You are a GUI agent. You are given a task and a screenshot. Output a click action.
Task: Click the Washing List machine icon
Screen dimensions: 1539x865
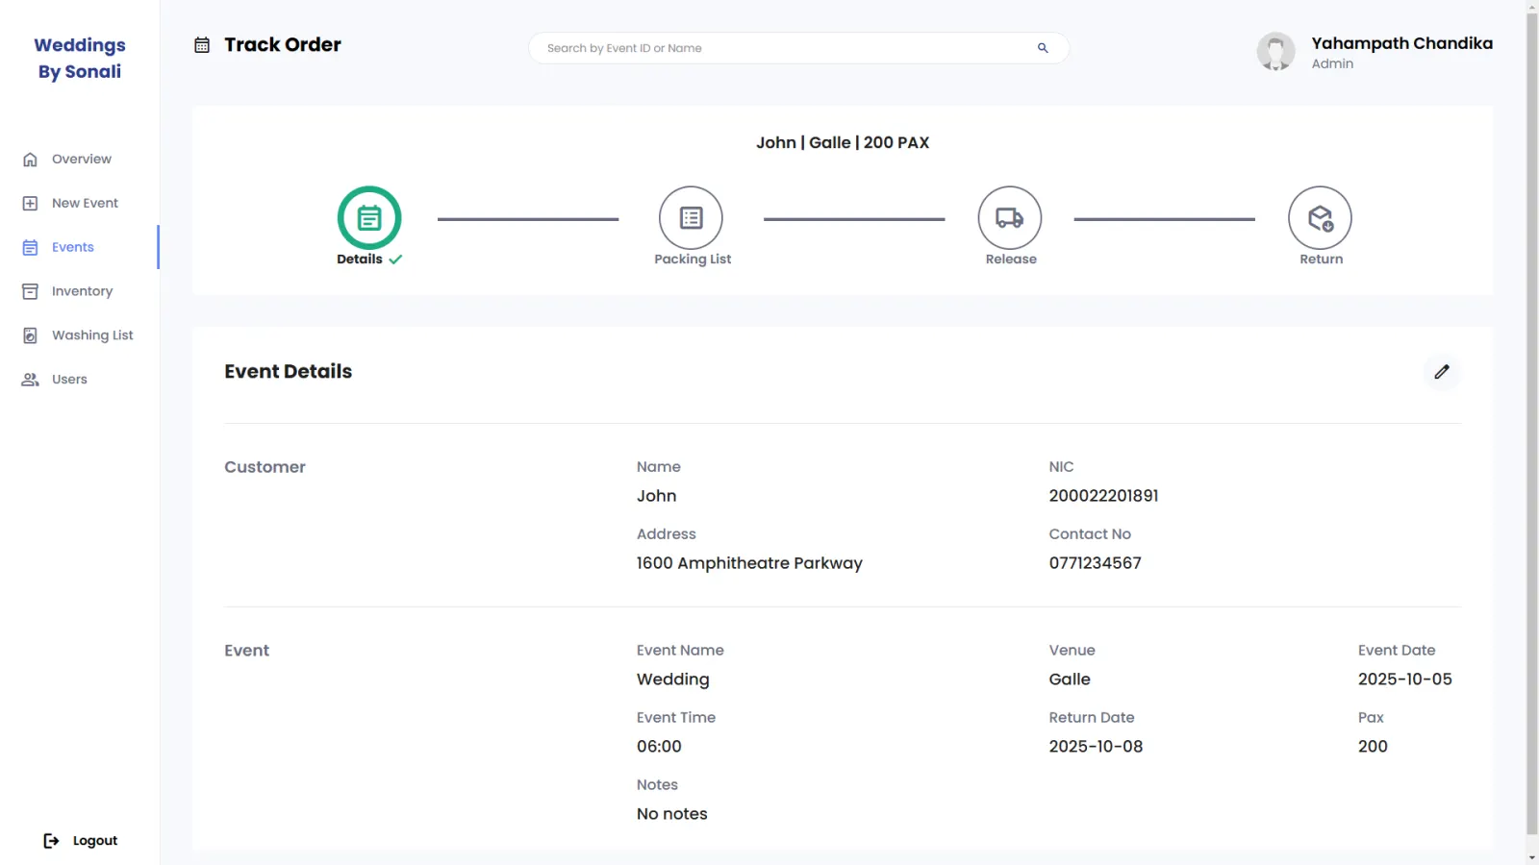(x=30, y=335)
